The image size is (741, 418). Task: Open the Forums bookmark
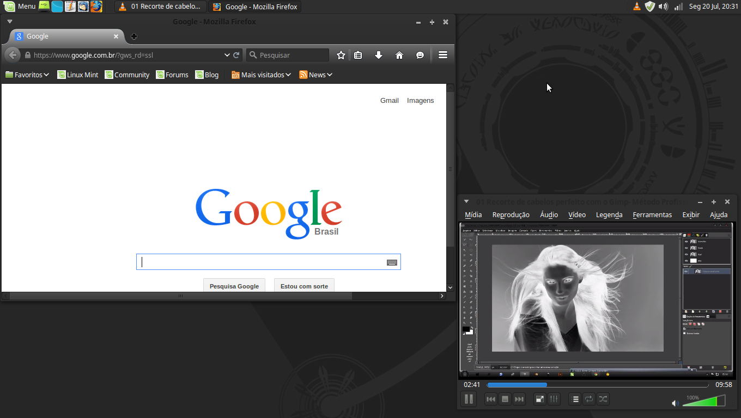tap(172, 75)
